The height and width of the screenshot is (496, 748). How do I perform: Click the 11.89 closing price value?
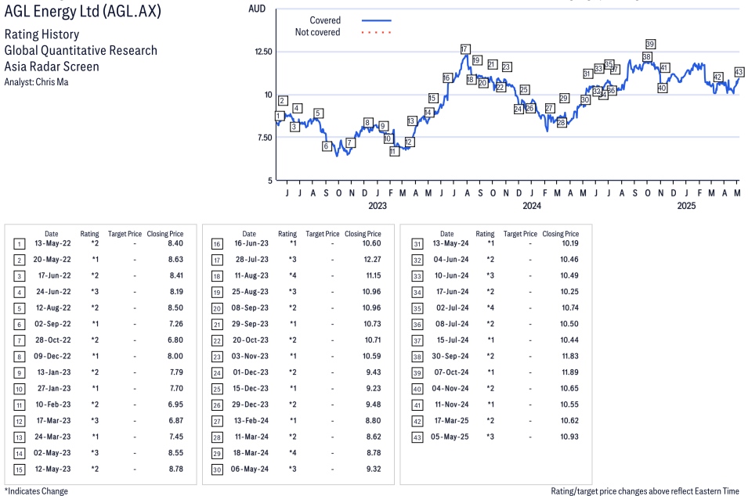pyautogui.click(x=569, y=372)
